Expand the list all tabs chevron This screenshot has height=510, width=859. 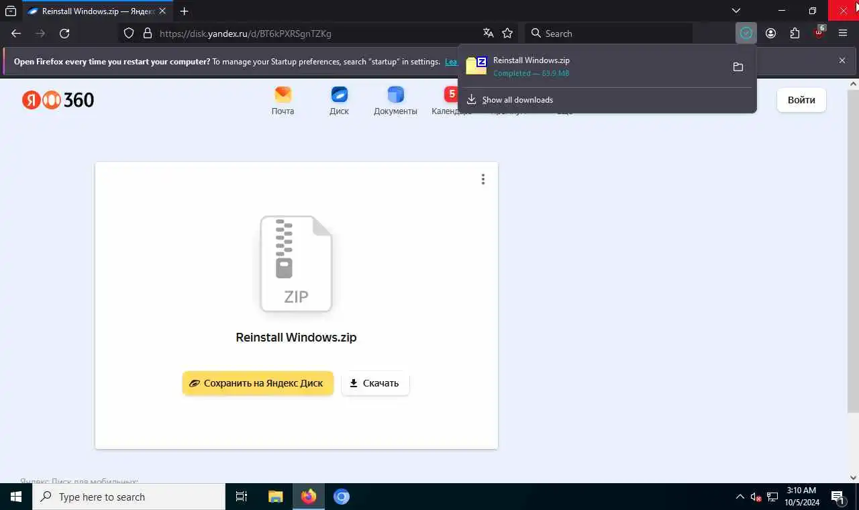736,11
